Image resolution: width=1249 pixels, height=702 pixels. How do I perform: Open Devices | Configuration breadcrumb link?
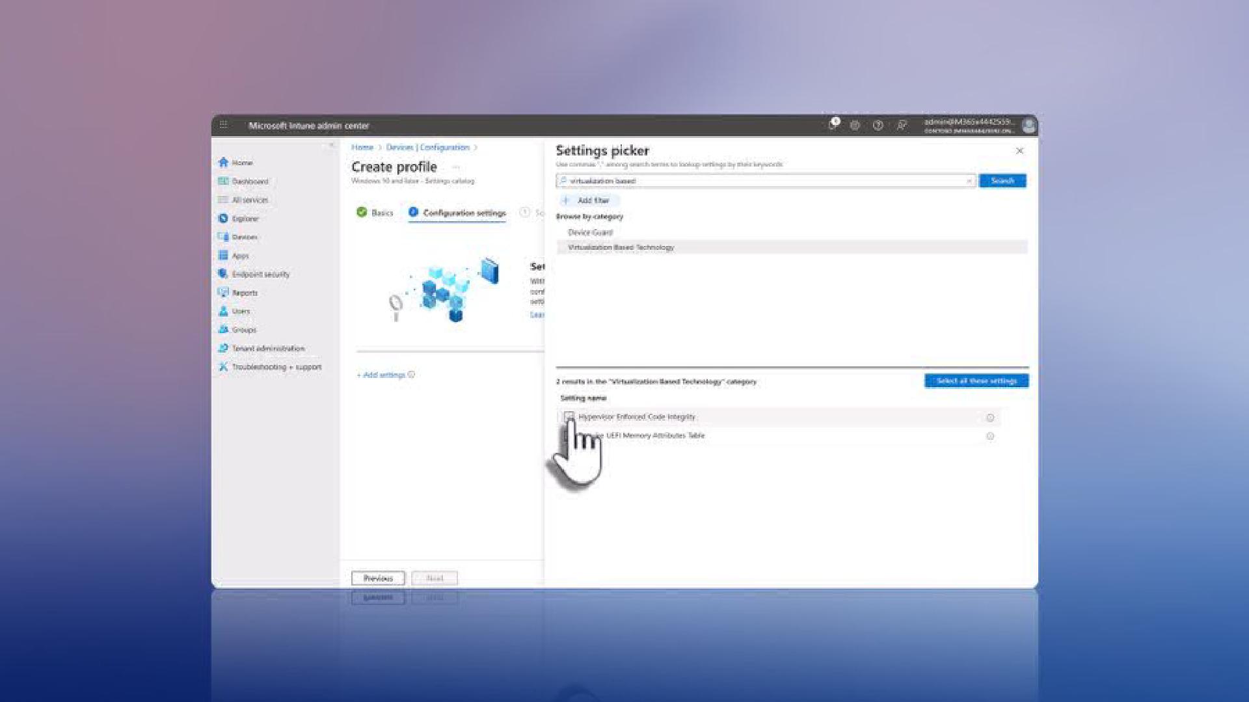(427, 148)
